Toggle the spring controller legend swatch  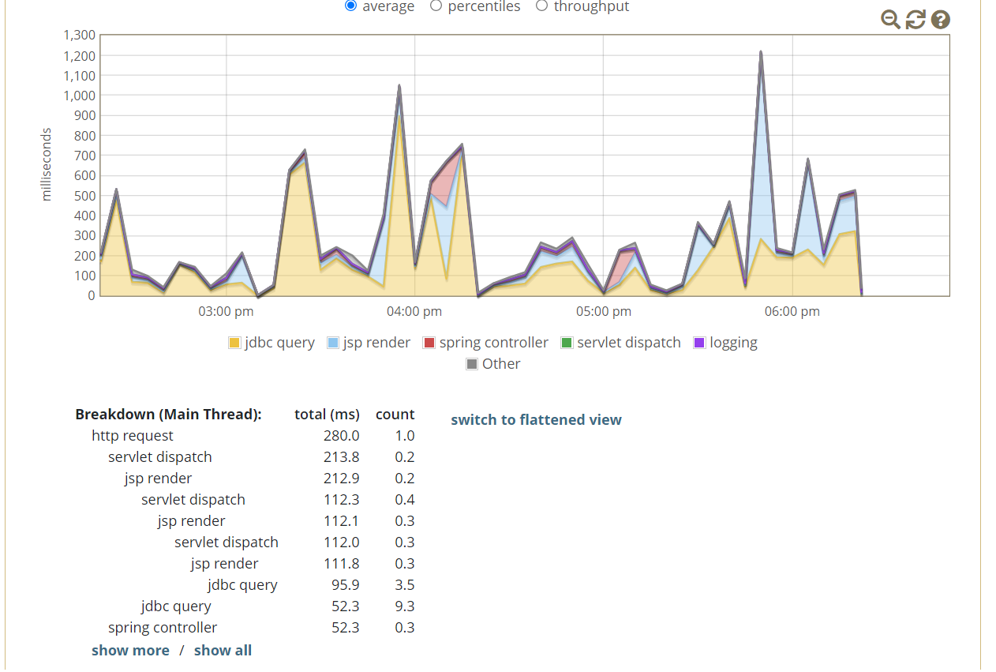tap(429, 343)
